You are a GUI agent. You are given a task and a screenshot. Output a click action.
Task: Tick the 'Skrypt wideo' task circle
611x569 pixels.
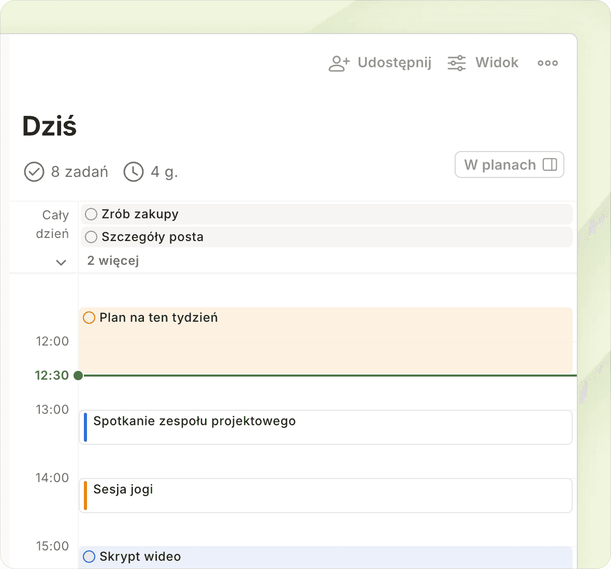(89, 557)
